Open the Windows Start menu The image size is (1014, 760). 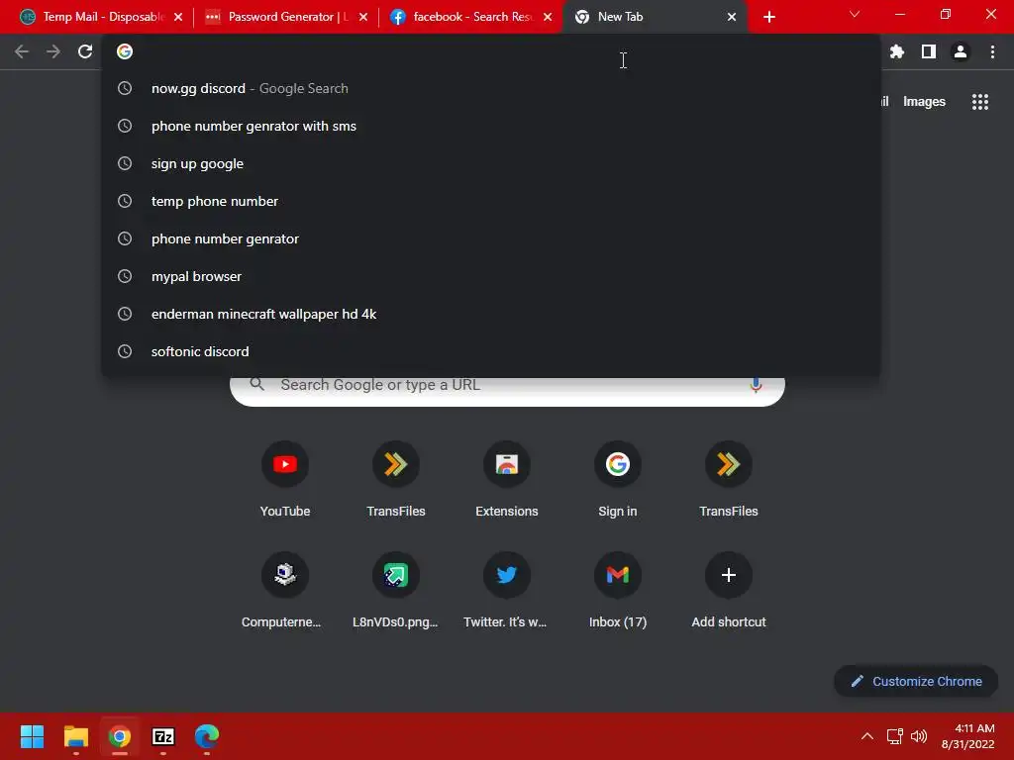tap(32, 736)
